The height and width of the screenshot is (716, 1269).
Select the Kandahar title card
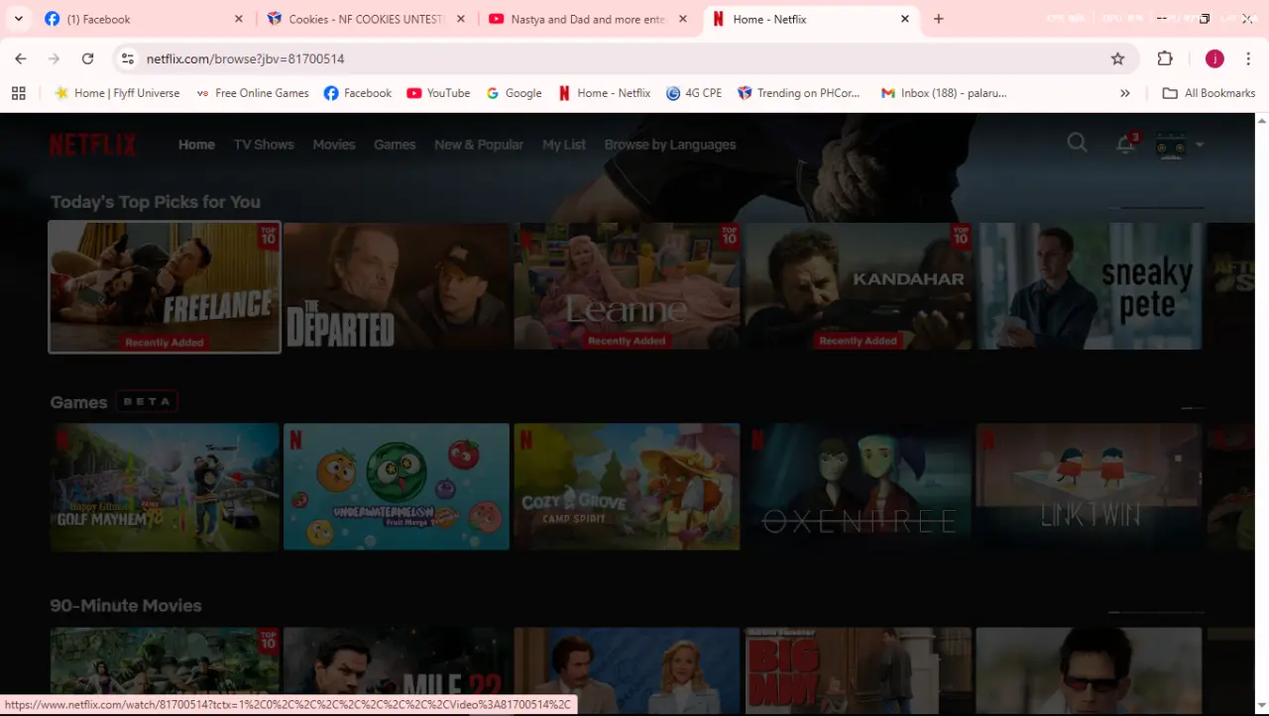[x=859, y=286]
